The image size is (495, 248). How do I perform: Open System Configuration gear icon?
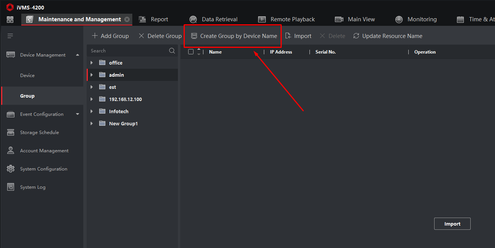[11, 169]
